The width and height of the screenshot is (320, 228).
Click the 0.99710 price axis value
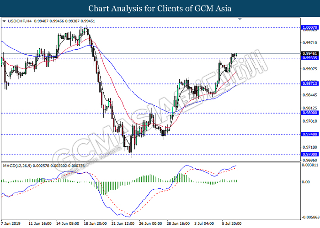point(310,43)
